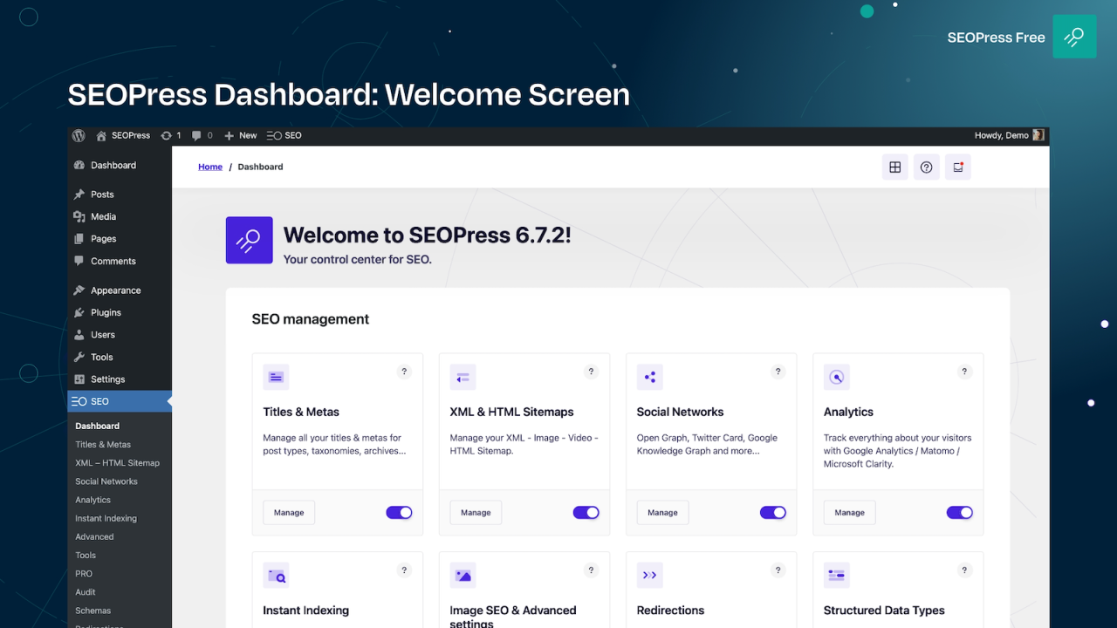Click the dashboard layout grid icon
This screenshot has width=1117, height=628.
[895, 167]
